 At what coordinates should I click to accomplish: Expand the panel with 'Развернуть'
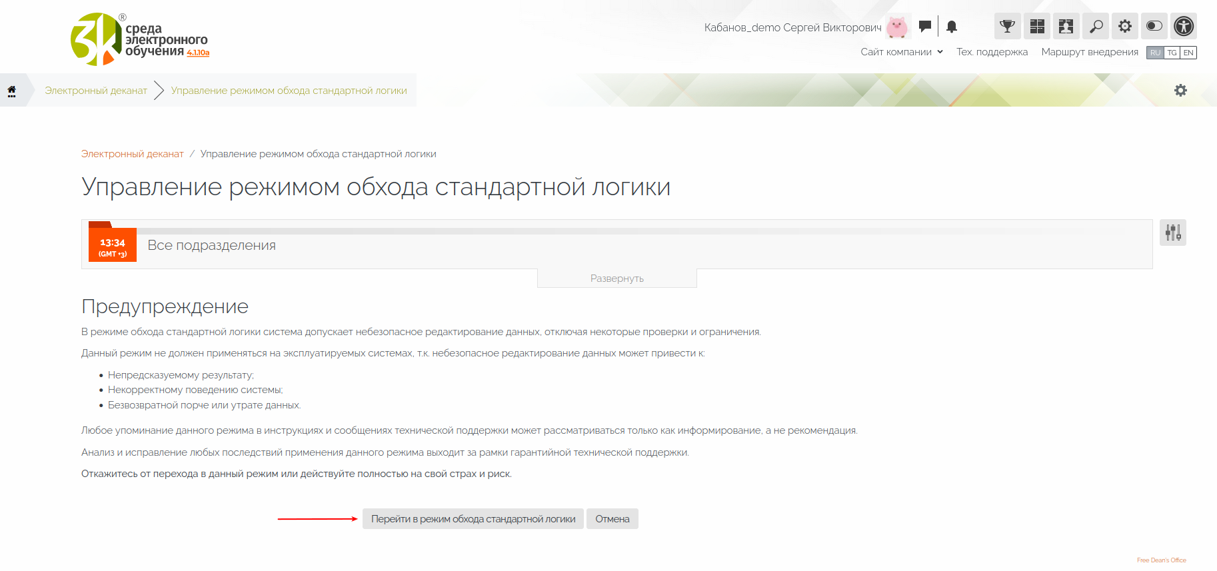[616, 279]
